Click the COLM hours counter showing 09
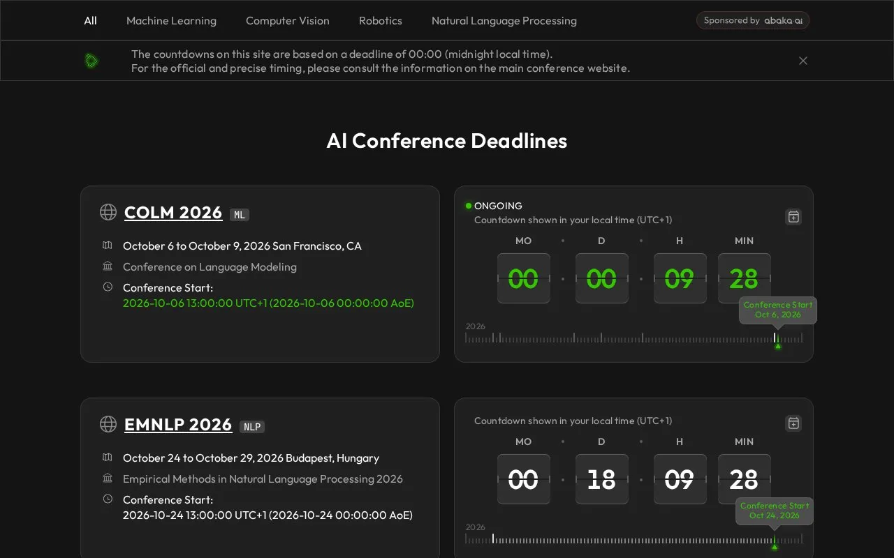This screenshot has height=558, width=894. point(680,278)
